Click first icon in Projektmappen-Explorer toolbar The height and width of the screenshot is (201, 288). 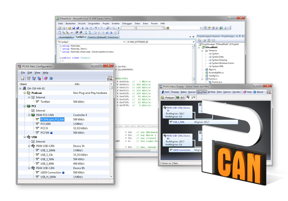[x=199, y=40]
